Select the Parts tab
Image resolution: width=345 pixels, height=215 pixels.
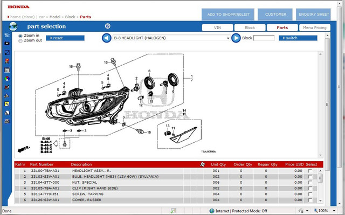(282, 27)
